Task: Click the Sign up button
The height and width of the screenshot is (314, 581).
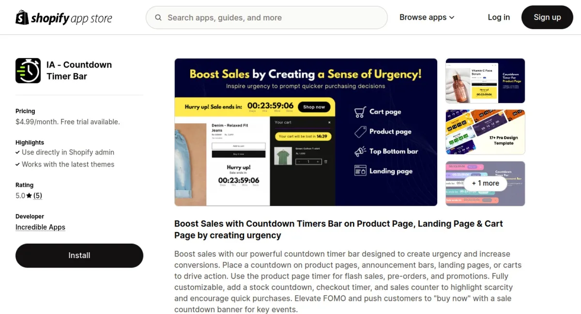Action: pyautogui.click(x=547, y=17)
